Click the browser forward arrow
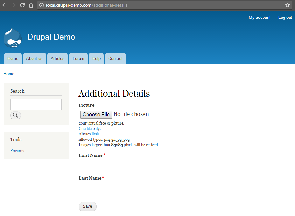 pyautogui.click(x=13, y=5)
